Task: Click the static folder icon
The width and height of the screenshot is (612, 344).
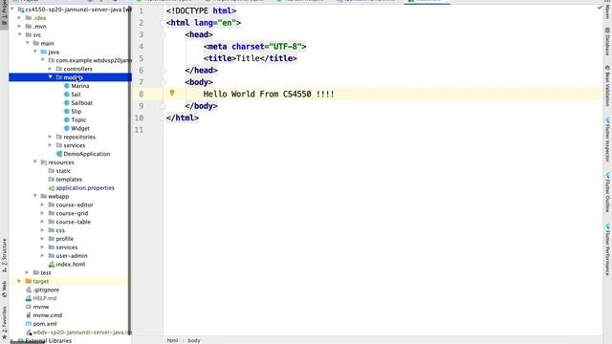Action: (51, 171)
